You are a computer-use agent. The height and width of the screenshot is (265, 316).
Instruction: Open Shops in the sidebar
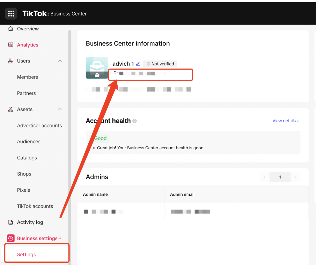click(24, 174)
